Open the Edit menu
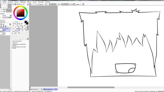Viewport: 164px width, 92px height. pyautogui.click(x=4, y=2)
